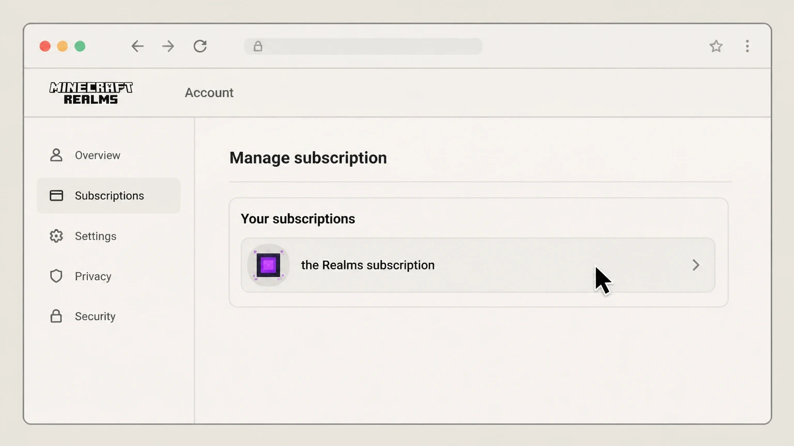Focus the browser address bar
The width and height of the screenshot is (794, 446).
[363, 46]
